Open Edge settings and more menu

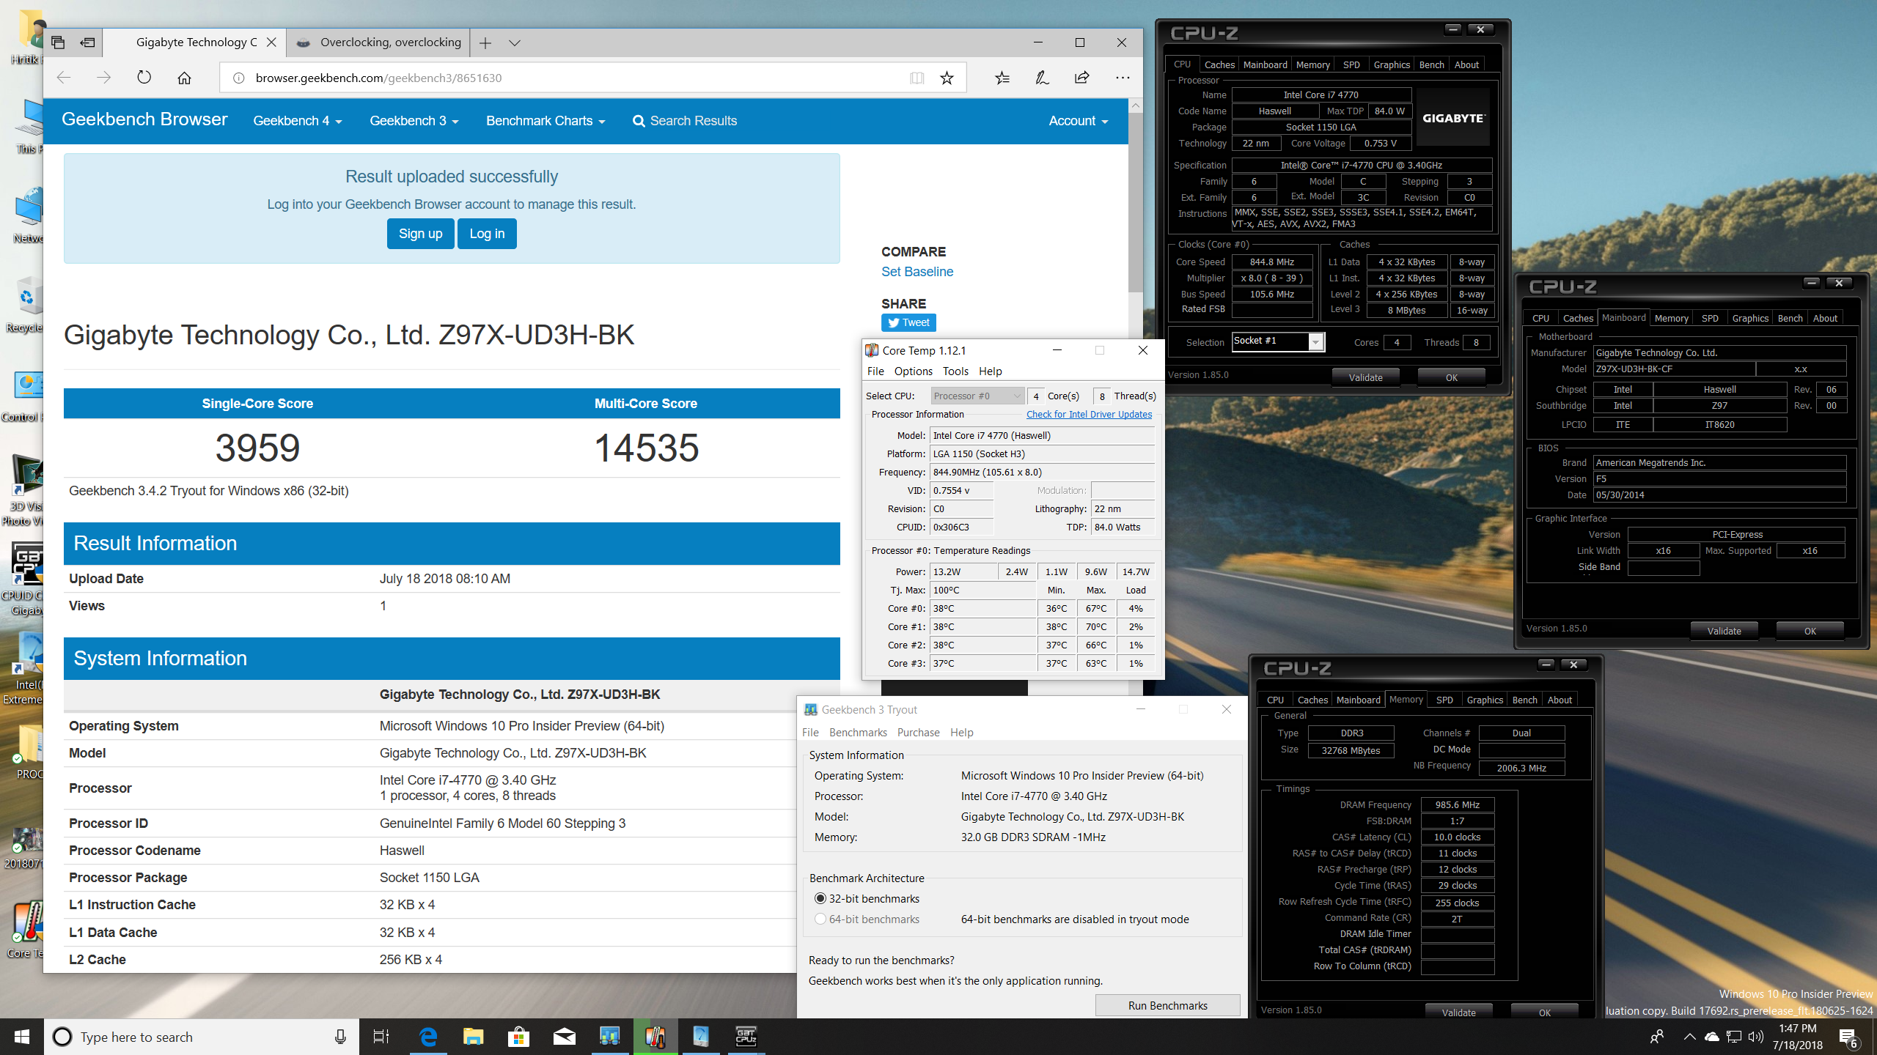pos(1123,78)
